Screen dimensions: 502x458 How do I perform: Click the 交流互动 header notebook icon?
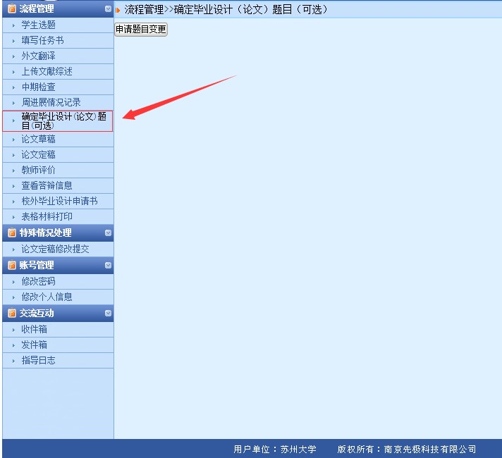pyautogui.click(x=12, y=313)
